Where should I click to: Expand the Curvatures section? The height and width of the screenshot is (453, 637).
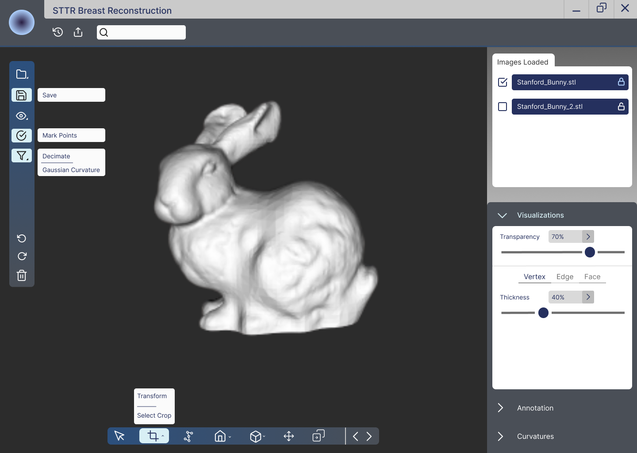click(500, 436)
